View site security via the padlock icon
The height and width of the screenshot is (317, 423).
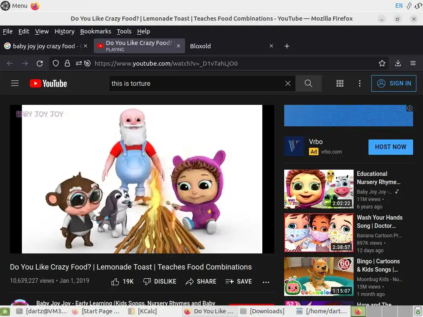pos(67,63)
